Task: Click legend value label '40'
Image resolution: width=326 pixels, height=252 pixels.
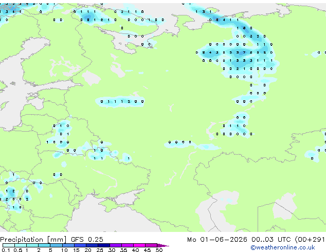Action: click(x=135, y=250)
